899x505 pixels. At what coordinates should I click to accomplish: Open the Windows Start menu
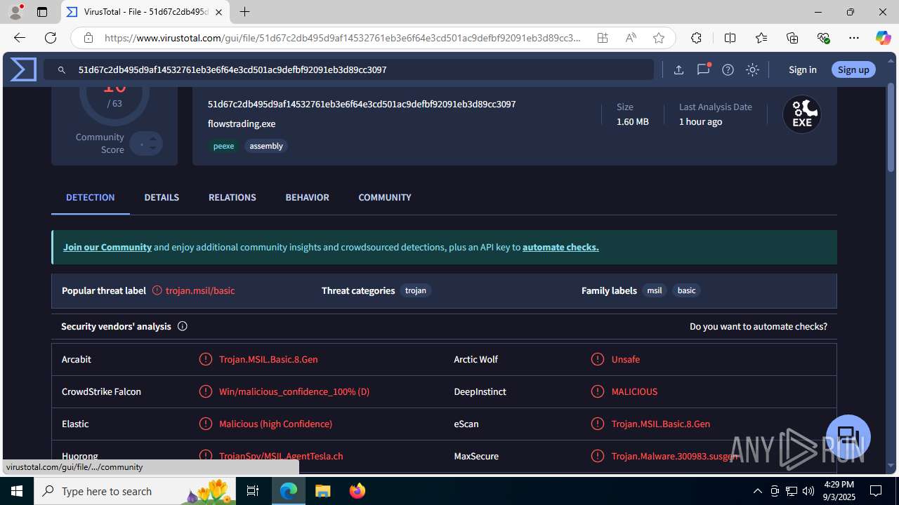click(x=17, y=491)
